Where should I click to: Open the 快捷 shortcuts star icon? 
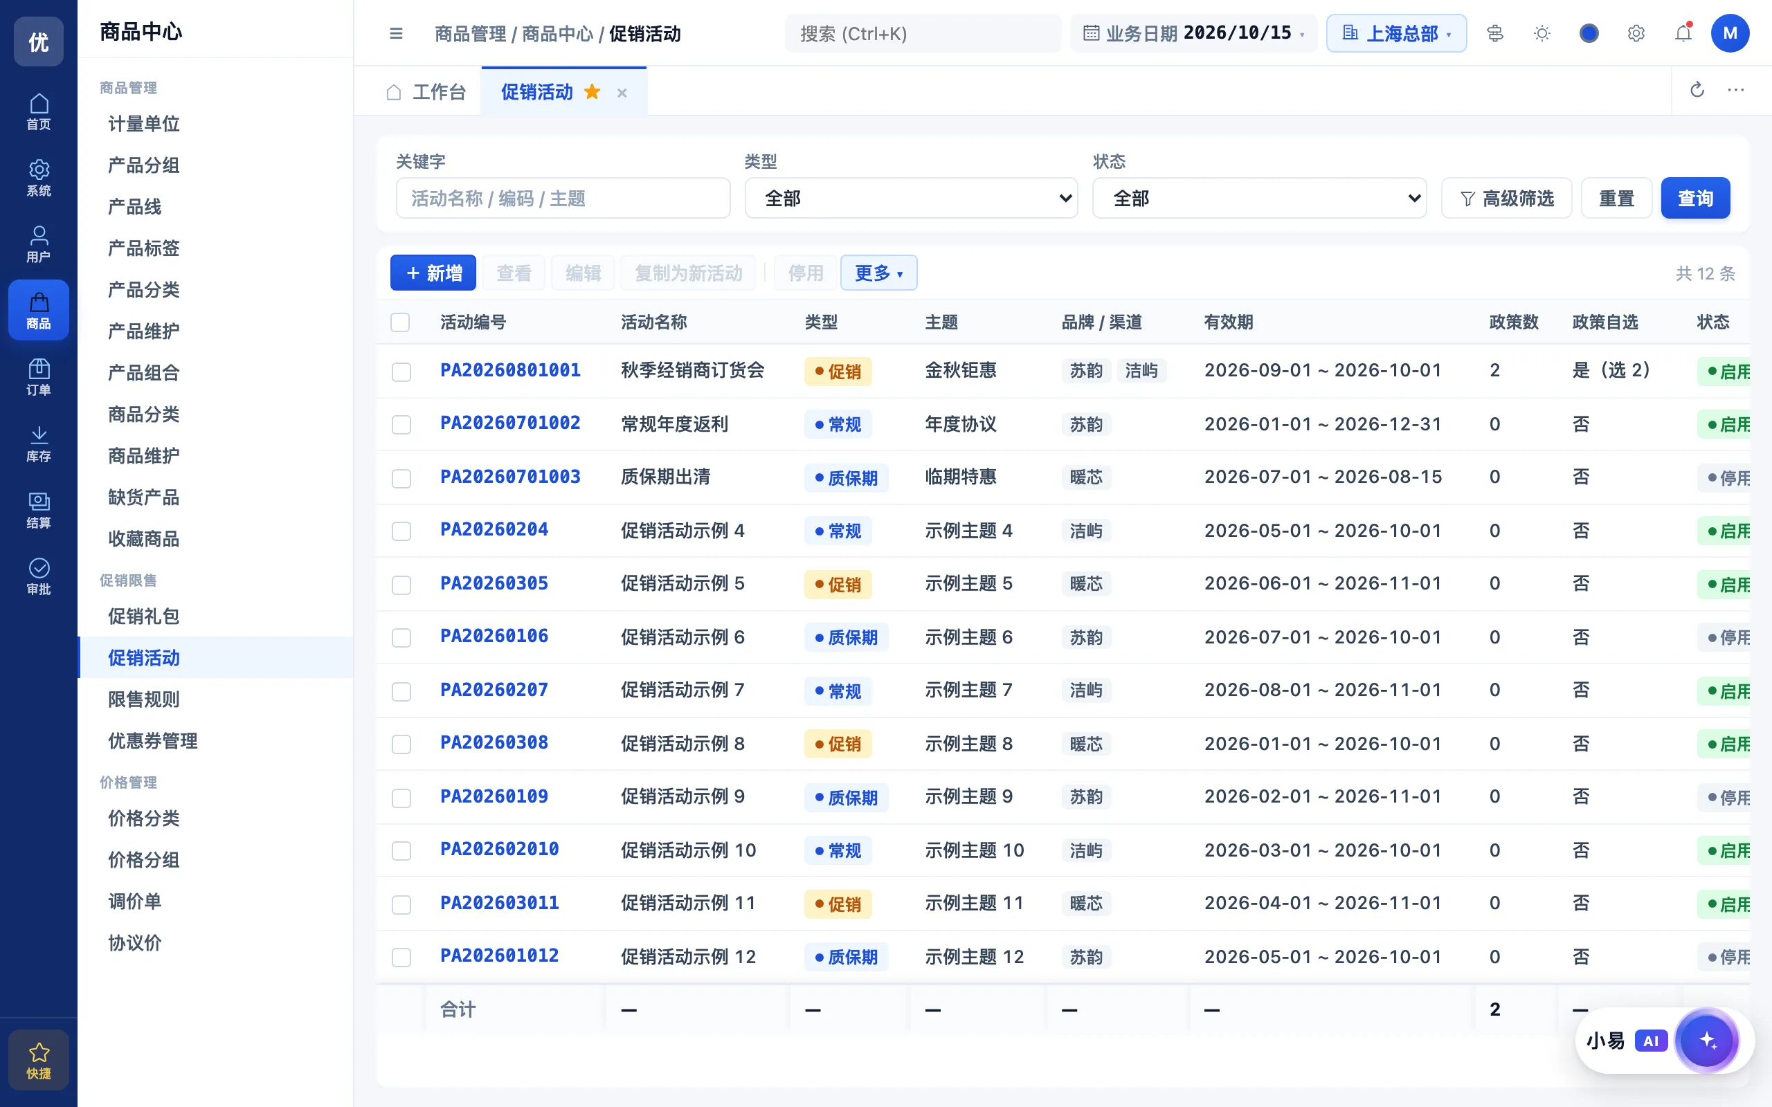39,1059
